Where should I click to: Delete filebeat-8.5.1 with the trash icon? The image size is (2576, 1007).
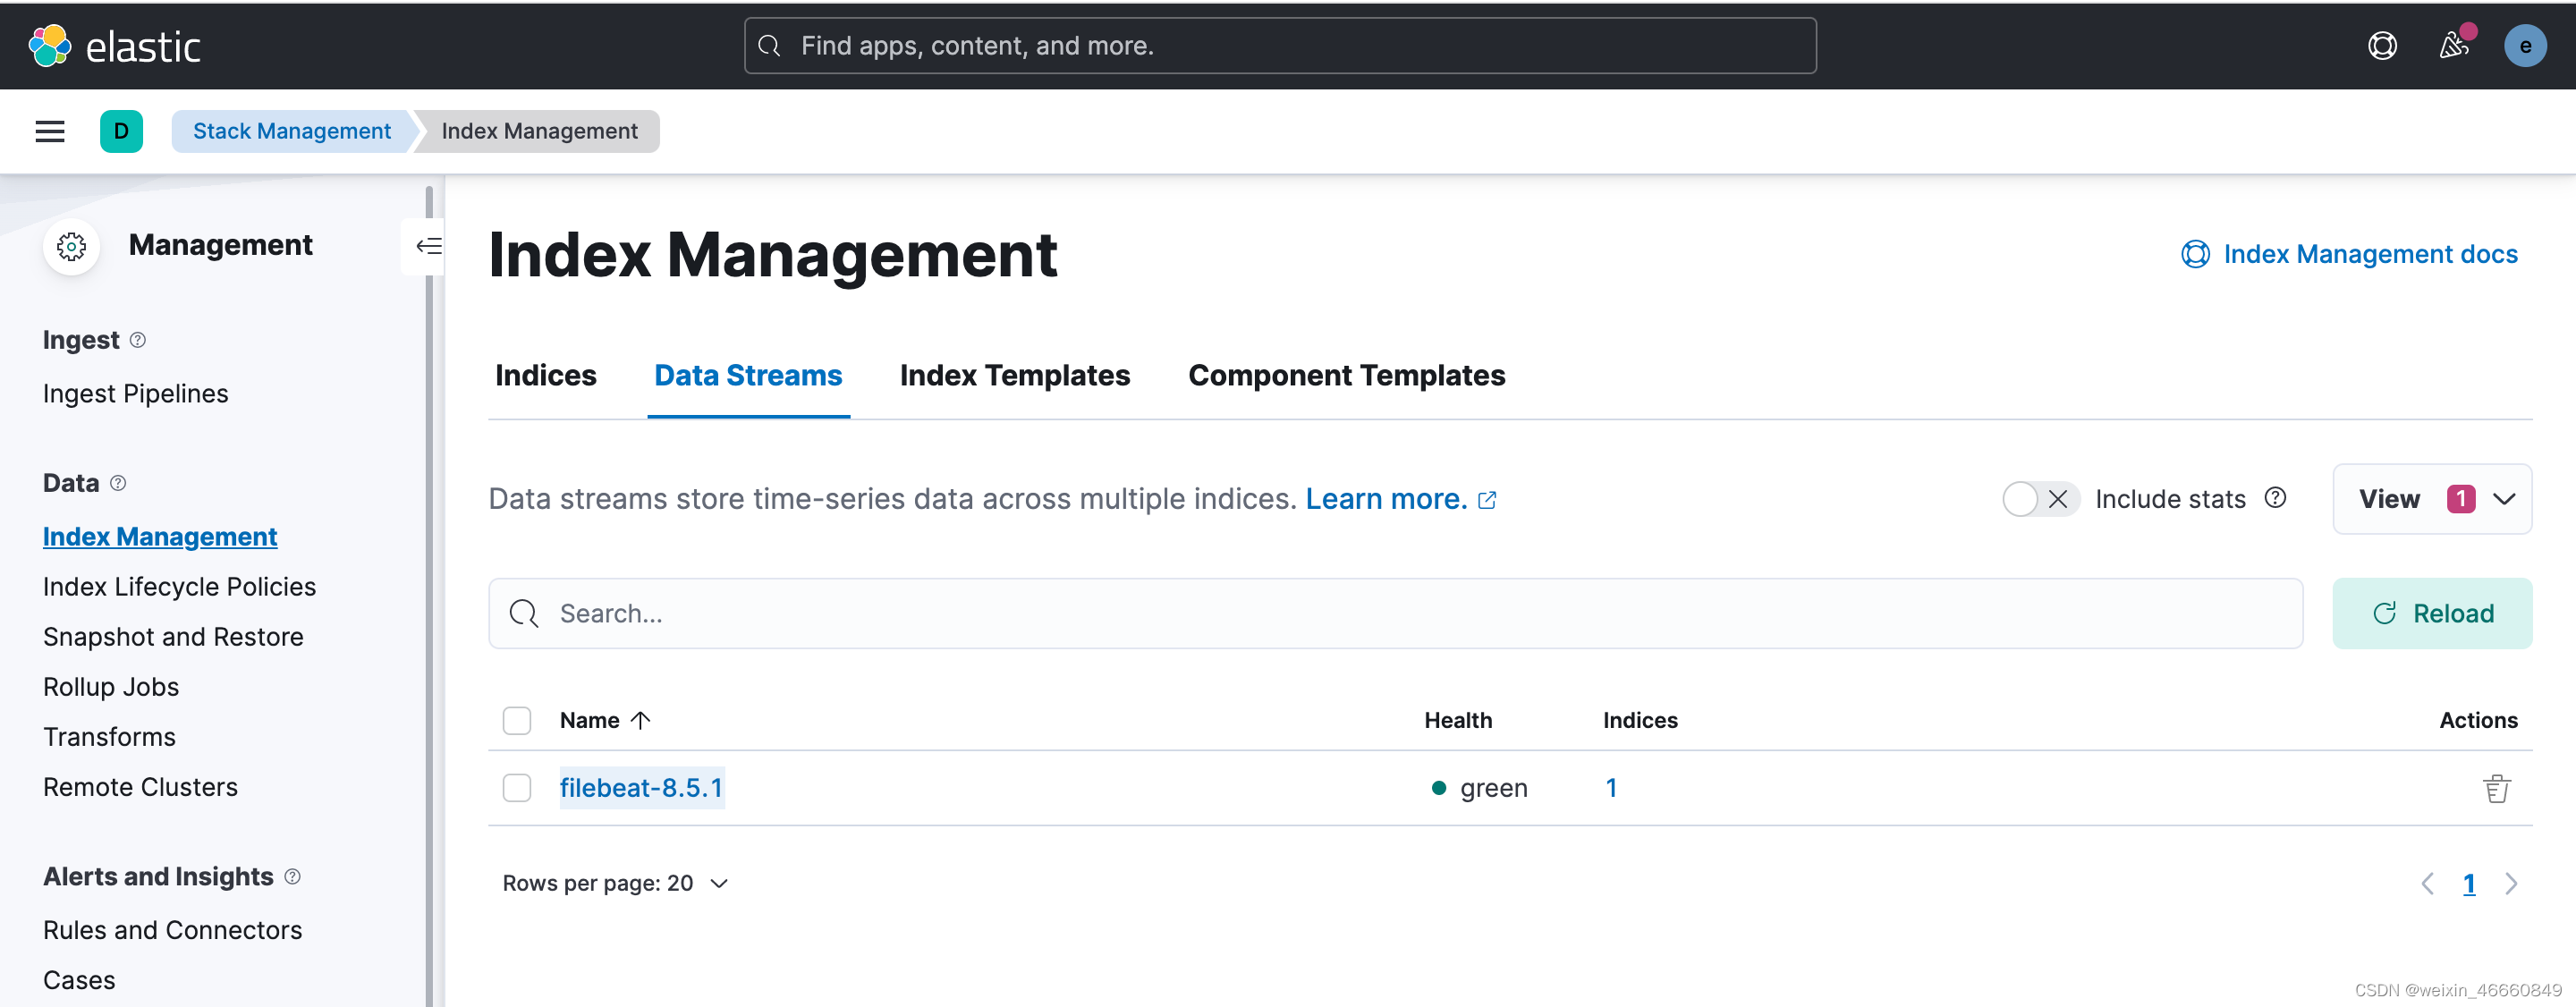(2496, 788)
